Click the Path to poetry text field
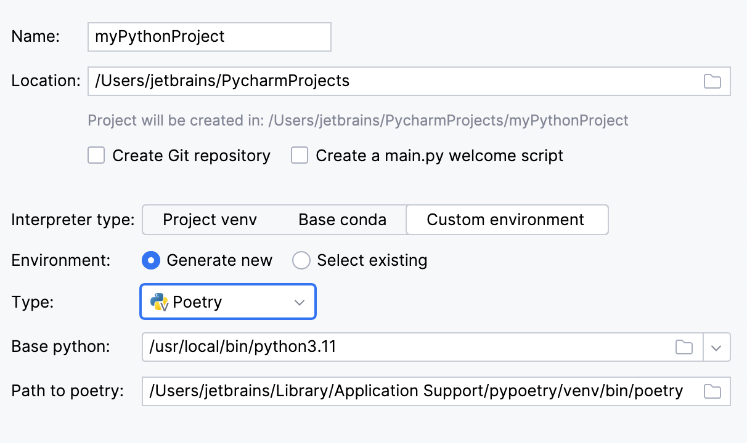Image resolution: width=747 pixels, height=443 pixels. 416,391
